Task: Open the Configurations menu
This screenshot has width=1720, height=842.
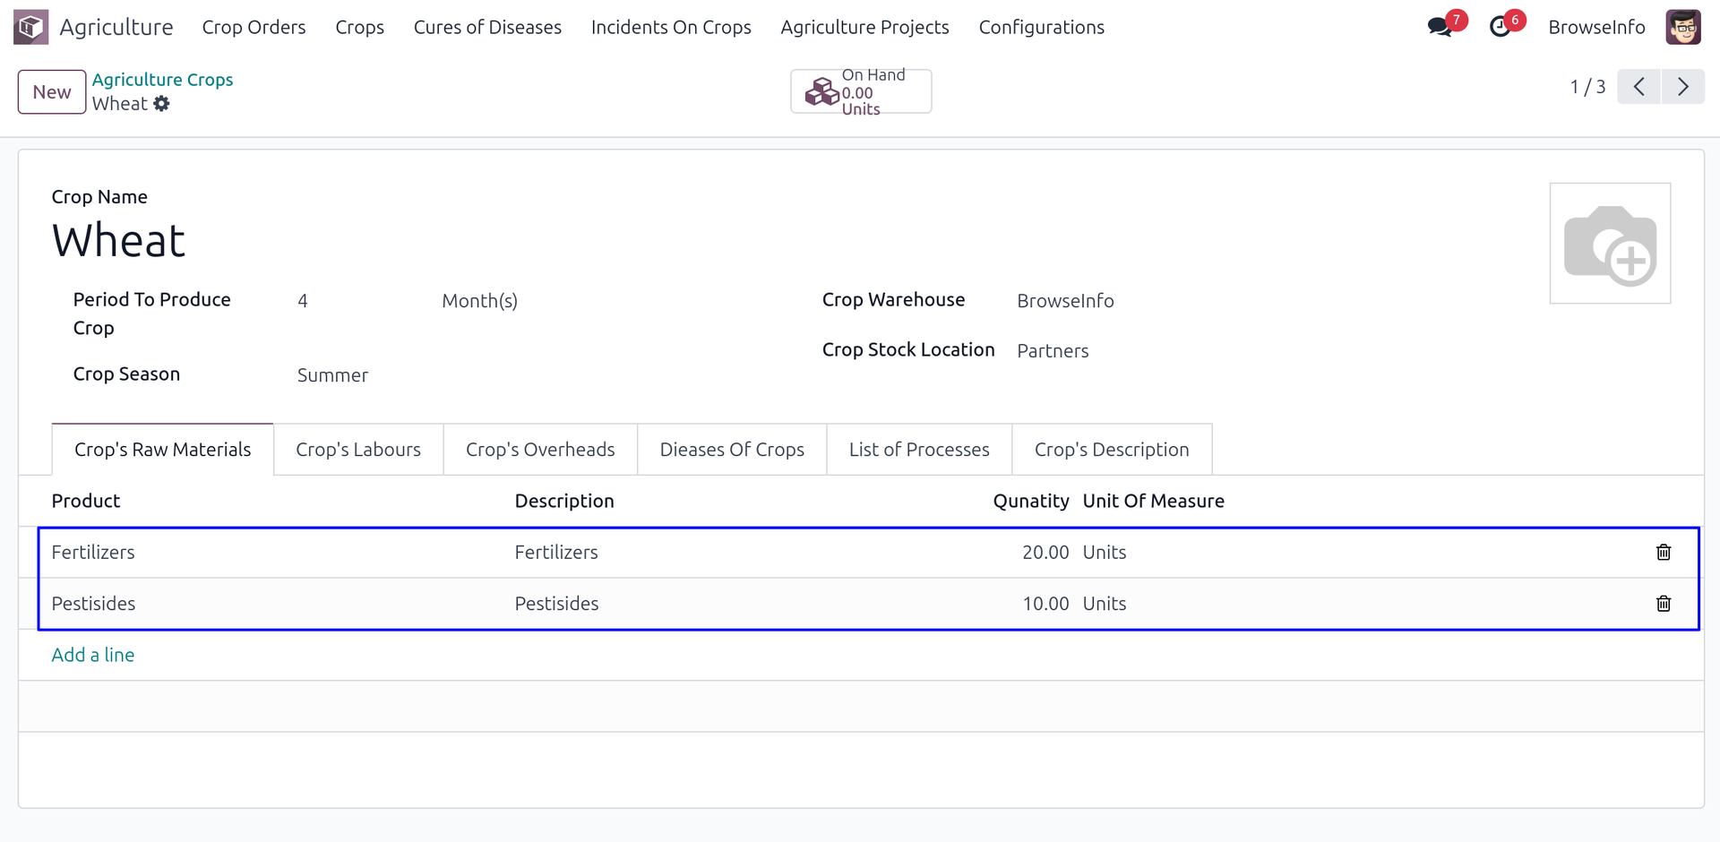Action: (1041, 27)
